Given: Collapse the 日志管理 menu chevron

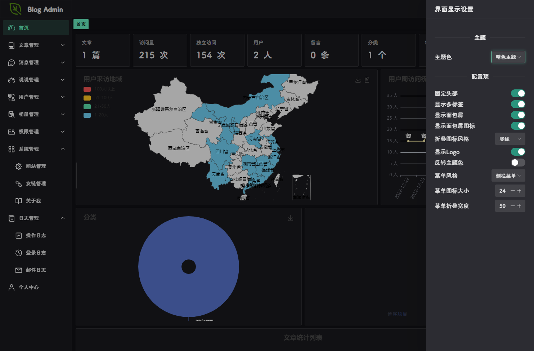Looking at the screenshot, I should 63,218.
